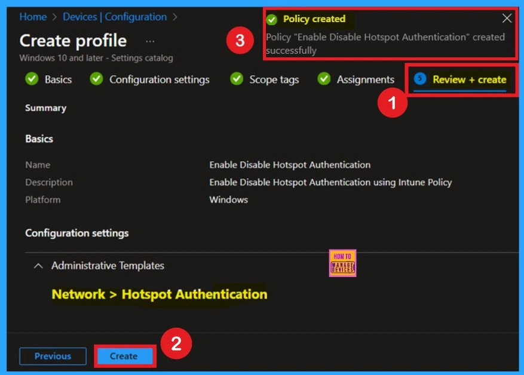Click the Platform field label

pyautogui.click(x=43, y=199)
